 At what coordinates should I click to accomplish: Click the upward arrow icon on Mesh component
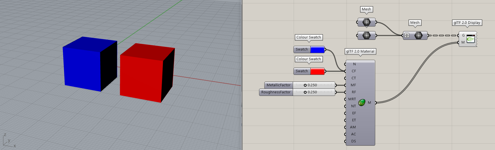pos(407,35)
